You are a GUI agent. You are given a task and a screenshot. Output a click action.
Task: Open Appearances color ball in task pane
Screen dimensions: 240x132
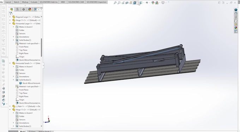[x=236, y=28]
